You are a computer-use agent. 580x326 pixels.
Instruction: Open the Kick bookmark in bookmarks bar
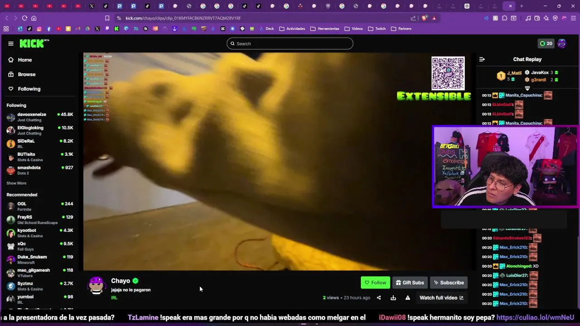116,29
